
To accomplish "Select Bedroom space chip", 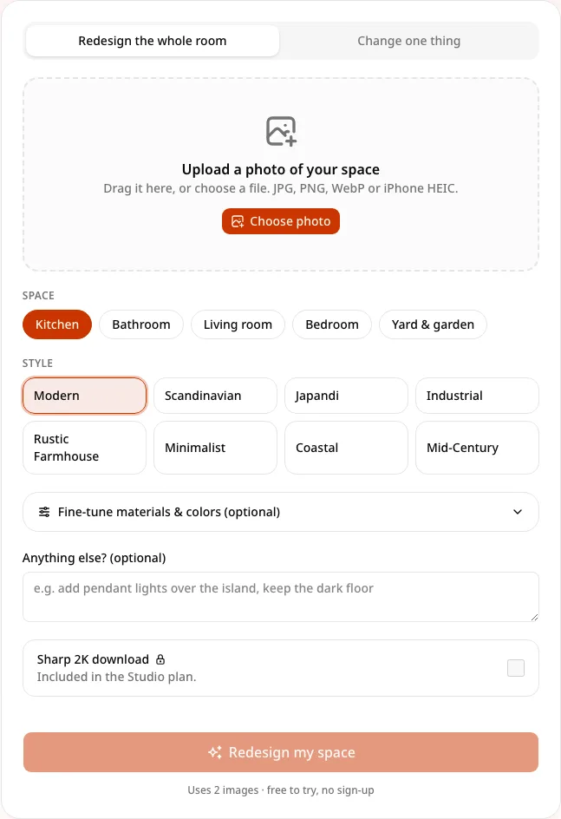I will coord(332,324).
